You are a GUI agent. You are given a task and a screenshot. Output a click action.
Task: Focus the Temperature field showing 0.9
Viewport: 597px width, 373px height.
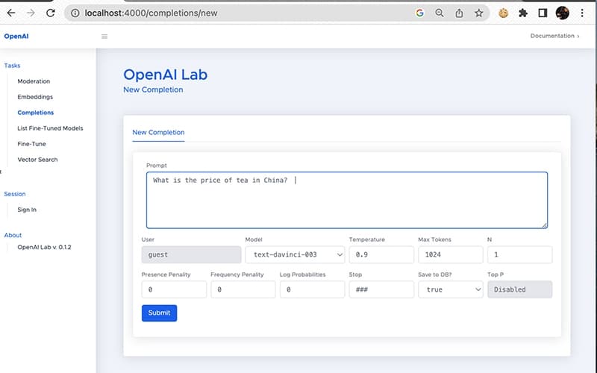pos(381,254)
